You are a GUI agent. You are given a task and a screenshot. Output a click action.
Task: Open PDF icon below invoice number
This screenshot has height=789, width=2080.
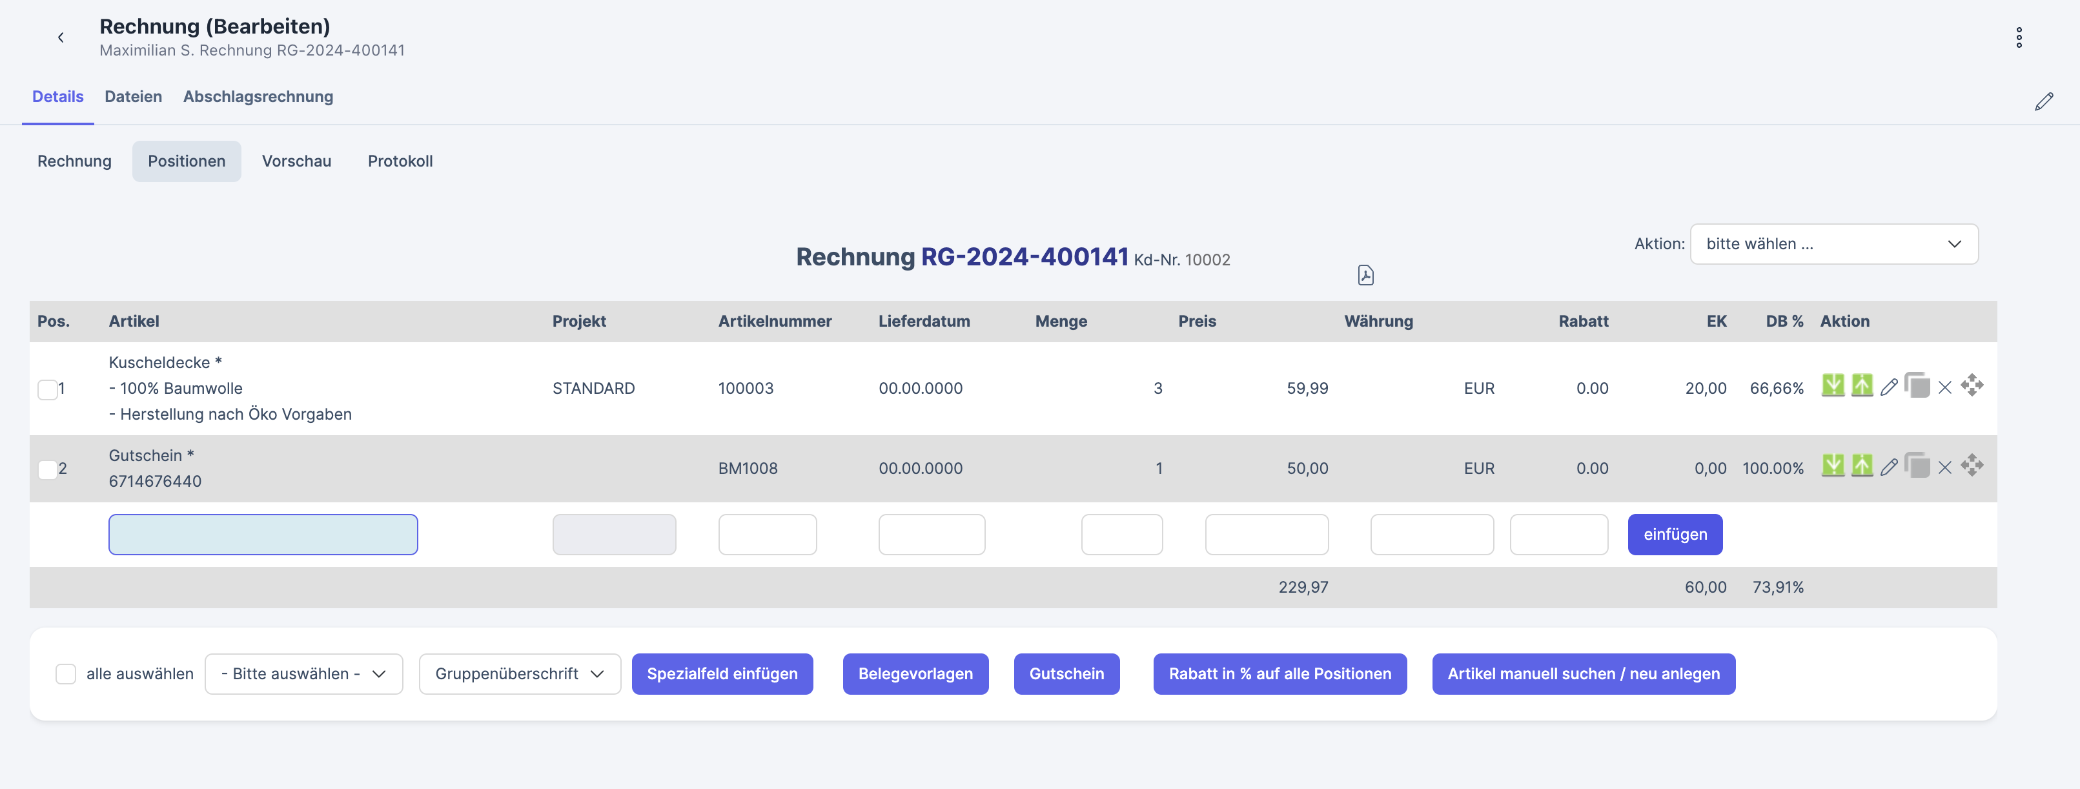click(1365, 276)
